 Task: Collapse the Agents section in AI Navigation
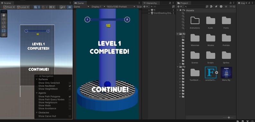pyautogui.click(x=37, y=93)
